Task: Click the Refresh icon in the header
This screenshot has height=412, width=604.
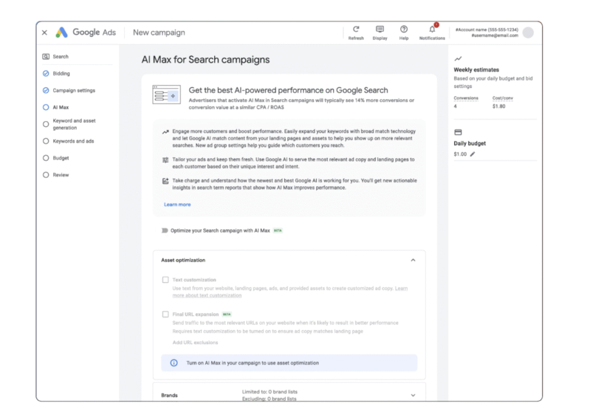Action: [356, 30]
